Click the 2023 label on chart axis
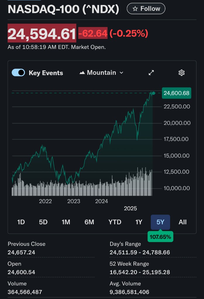Screen dimensions: 204x299 click(74, 201)
